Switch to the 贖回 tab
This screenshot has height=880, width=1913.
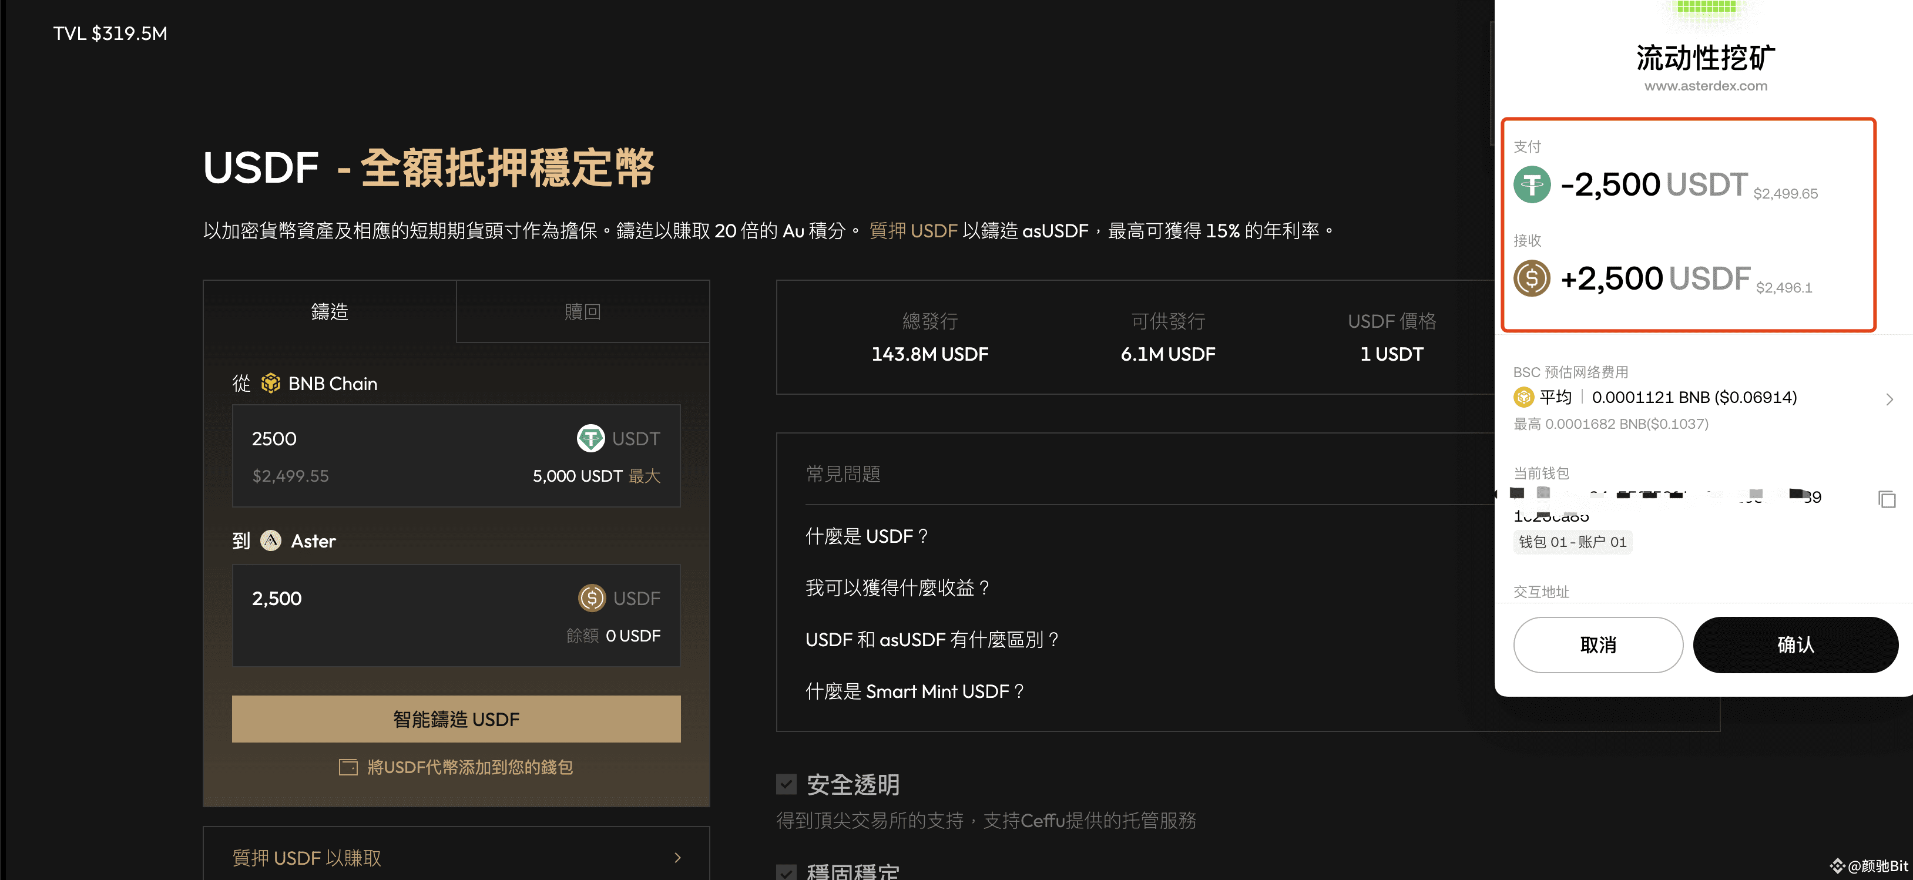pos(583,312)
